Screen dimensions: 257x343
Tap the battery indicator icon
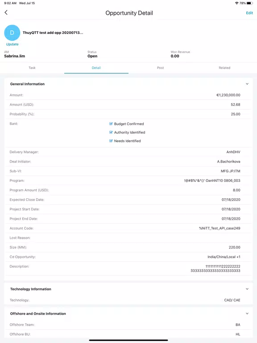point(249,3)
